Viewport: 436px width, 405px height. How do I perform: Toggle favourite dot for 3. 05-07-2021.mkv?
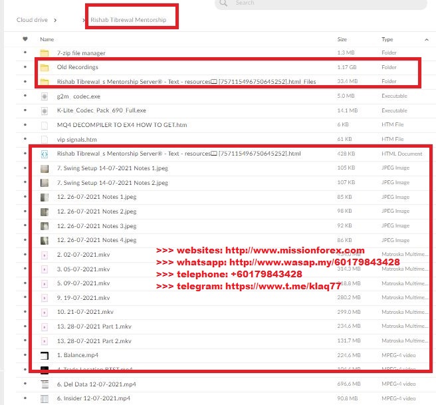coord(25,269)
